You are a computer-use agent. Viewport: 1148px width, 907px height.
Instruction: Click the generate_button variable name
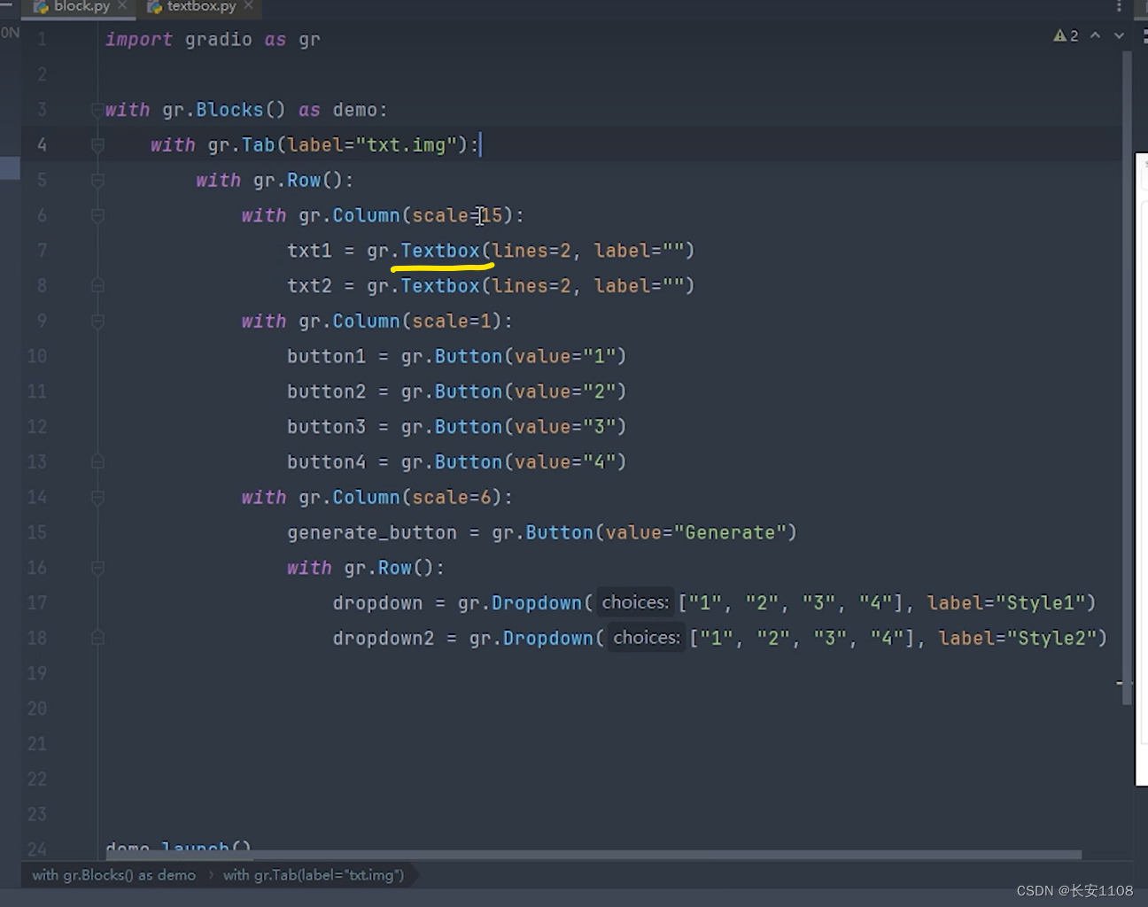point(372,532)
